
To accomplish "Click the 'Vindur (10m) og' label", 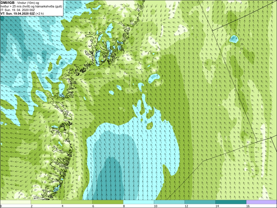I will tap(28, 3).
